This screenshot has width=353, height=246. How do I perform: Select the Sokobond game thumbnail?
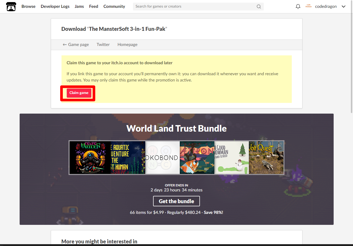point(163,158)
